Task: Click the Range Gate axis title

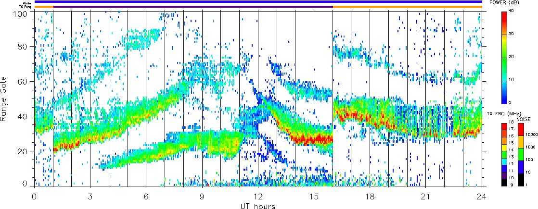Action: [x=4, y=98]
